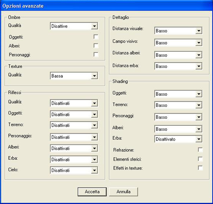Screen dimensions: 213x204
Task: Open the Riflessi Erba dropdown
Action: pyautogui.click(x=74, y=159)
